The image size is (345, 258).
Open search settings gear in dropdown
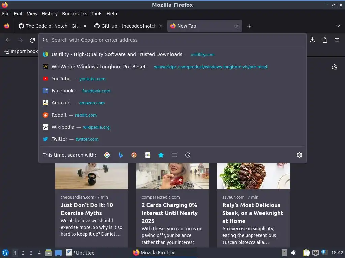pos(300,155)
